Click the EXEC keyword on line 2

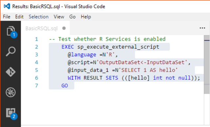pyautogui.click(x=68, y=47)
